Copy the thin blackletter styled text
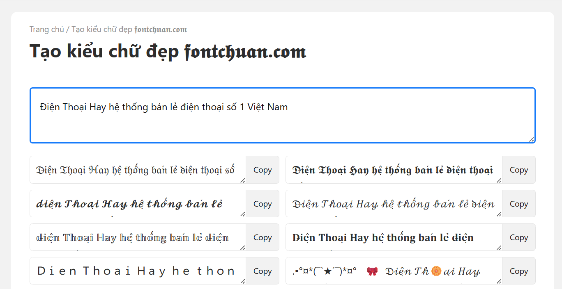Image resolution: width=562 pixels, height=289 pixels. pos(263,170)
